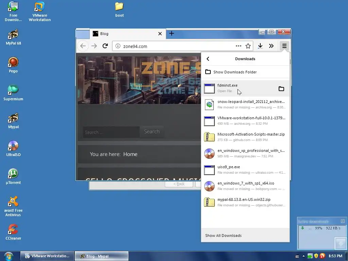The width and height of the screenshot is (348, 261).
Task: Click the Back button in the installer behind the browser
Action: (179, 184)
